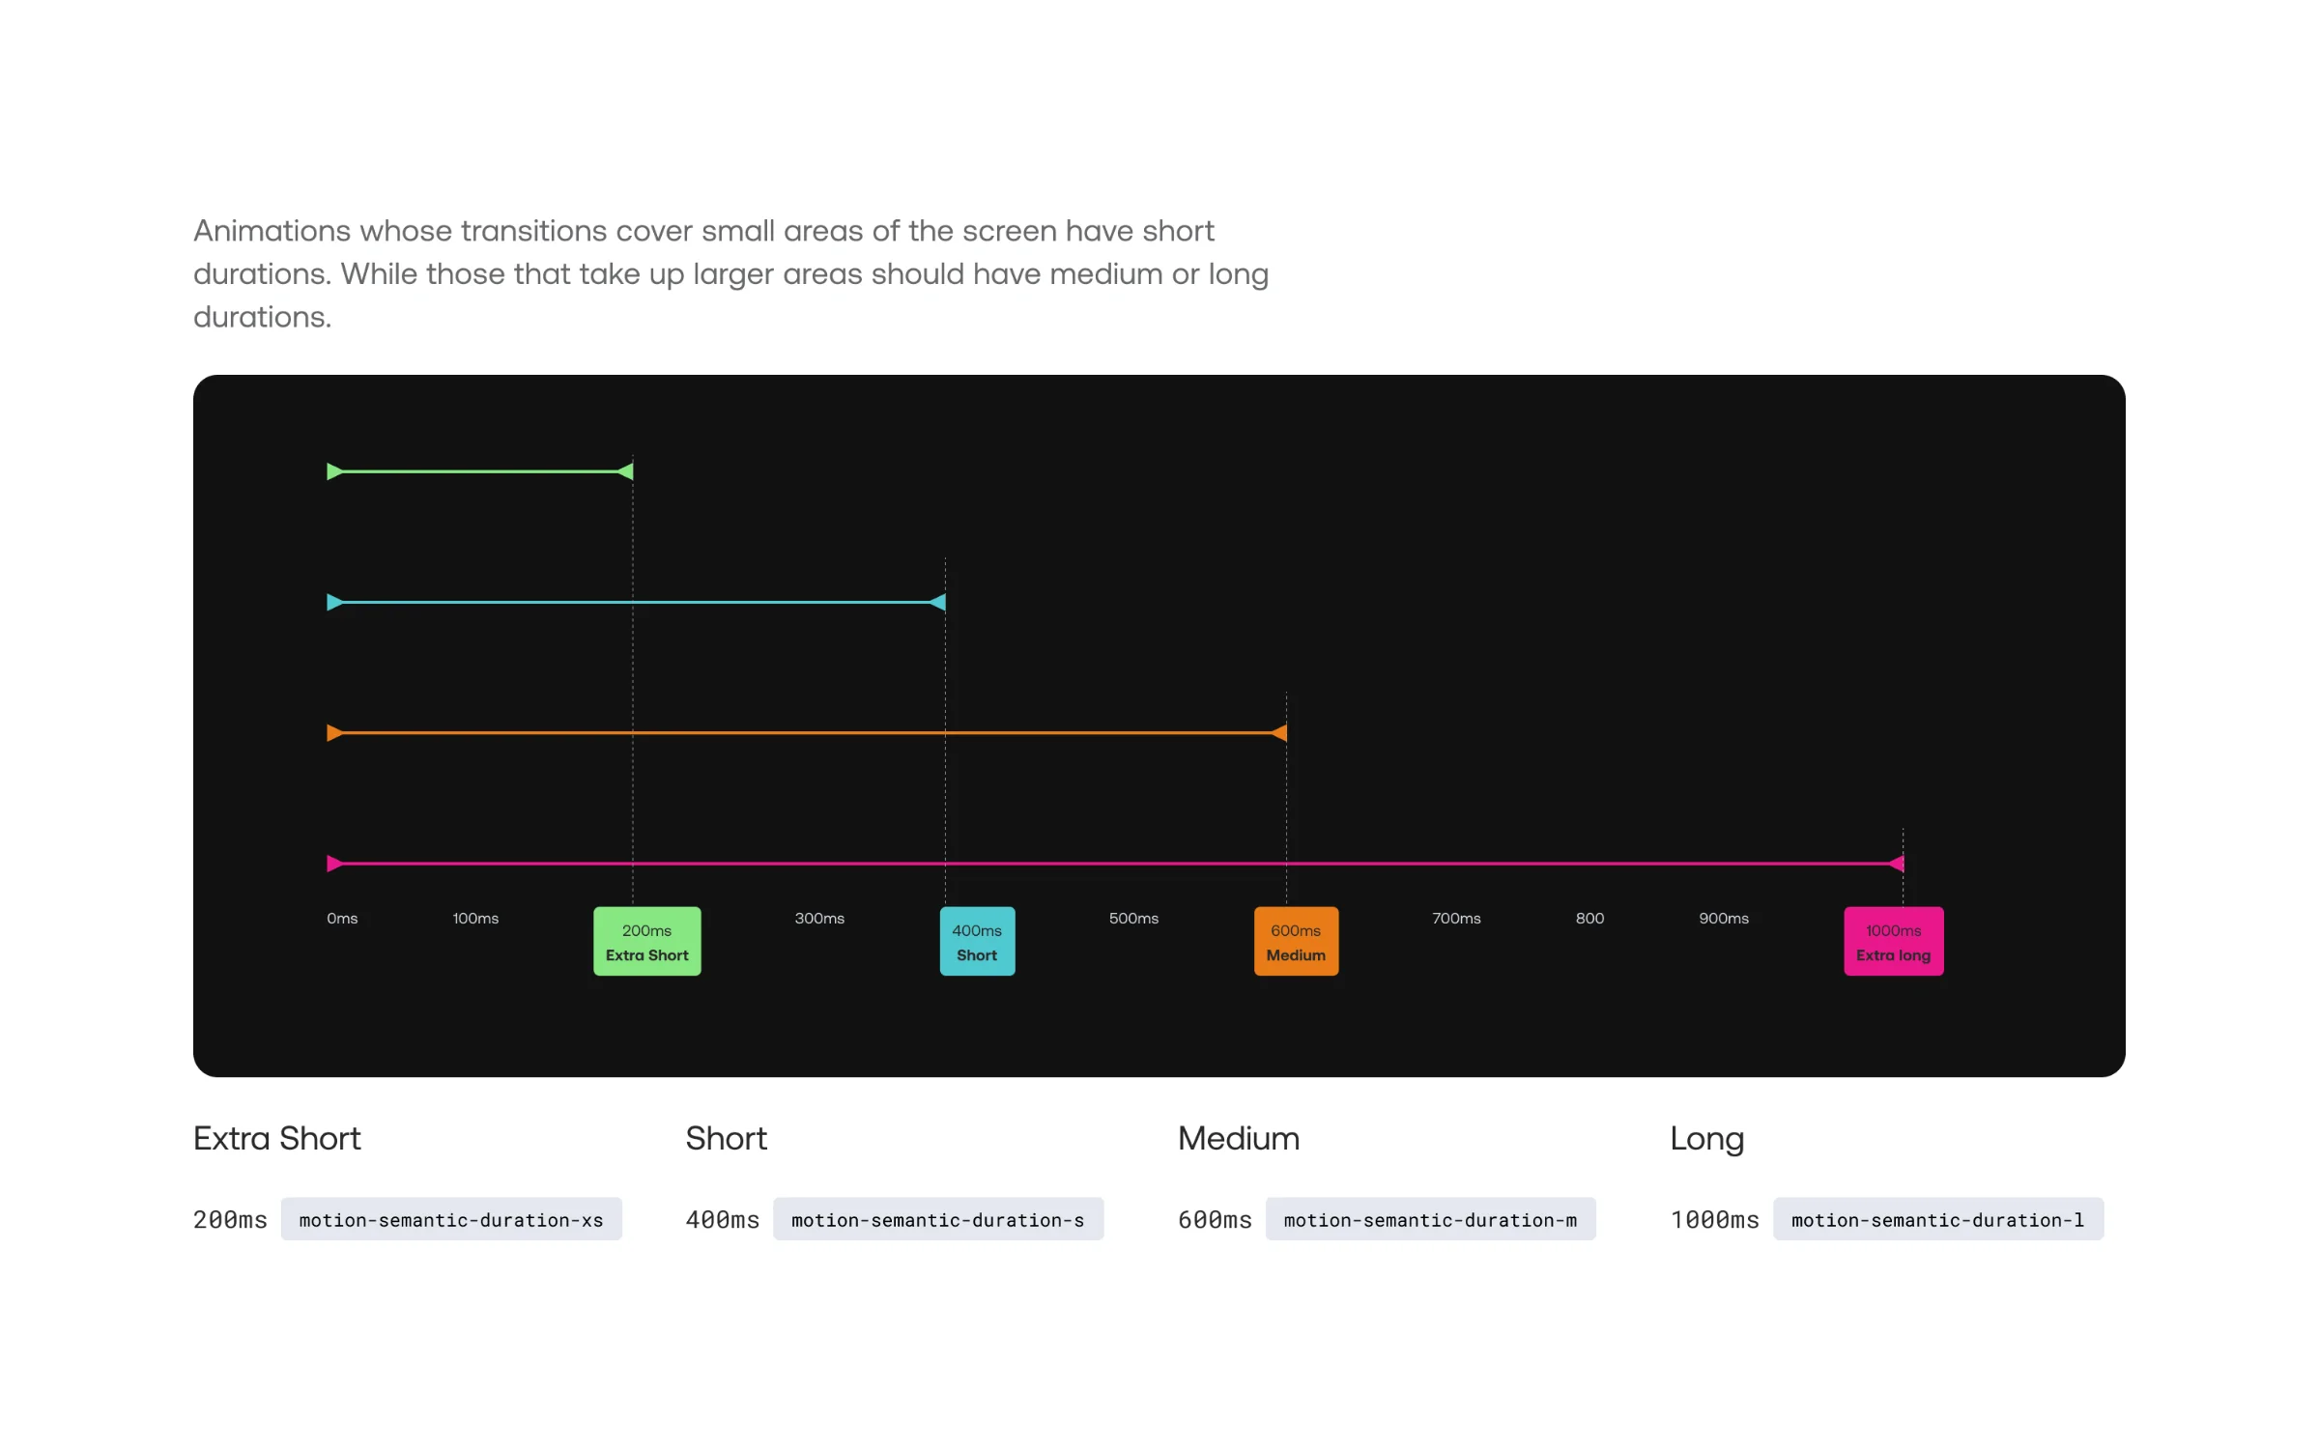
Task: Click the green 200ms Extra Short label
Action: [x=646, y=941]
